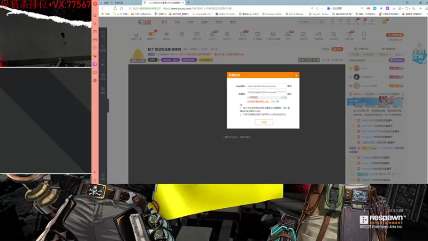This screenshot has height=241, width=428.
Task: Click the download arrow icon in browser toolbar
Action: click(x=394, y=9)
